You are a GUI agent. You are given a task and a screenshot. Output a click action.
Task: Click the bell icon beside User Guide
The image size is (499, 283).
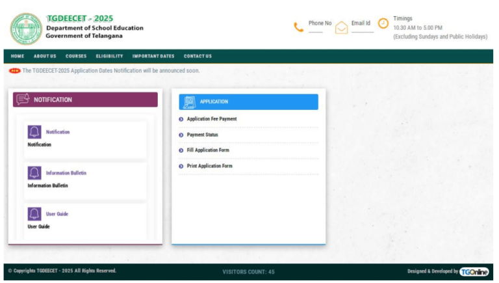click(34, 214)
